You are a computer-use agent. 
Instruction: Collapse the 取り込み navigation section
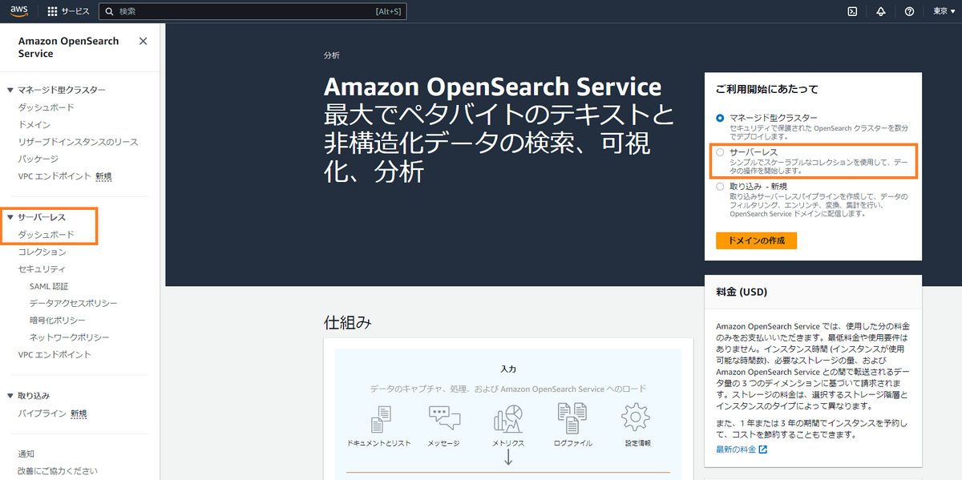tap(10, 396)
